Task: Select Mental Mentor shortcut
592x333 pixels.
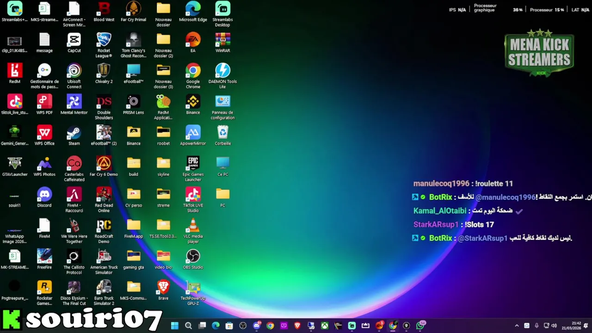Action: 74,105
